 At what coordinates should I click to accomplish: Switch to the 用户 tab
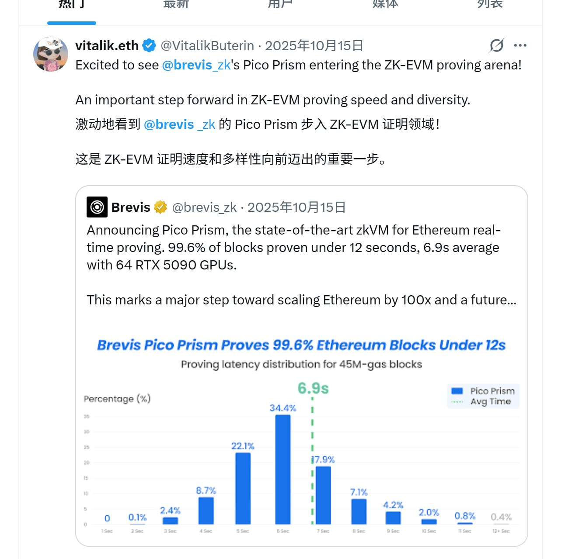coord(280,4)
